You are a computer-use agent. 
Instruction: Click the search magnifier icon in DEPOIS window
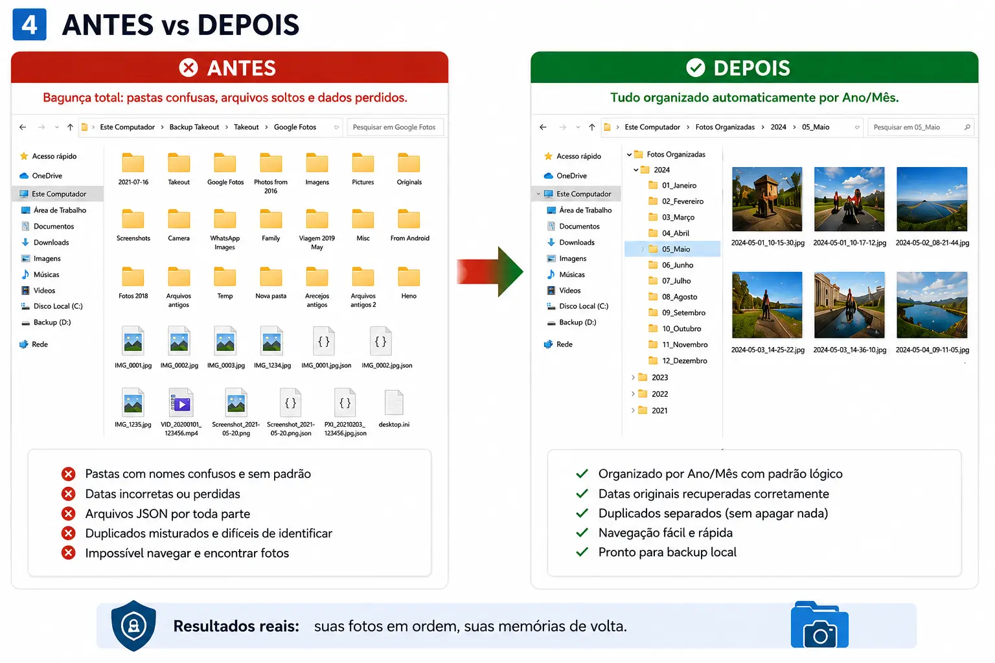click(967, 128)
